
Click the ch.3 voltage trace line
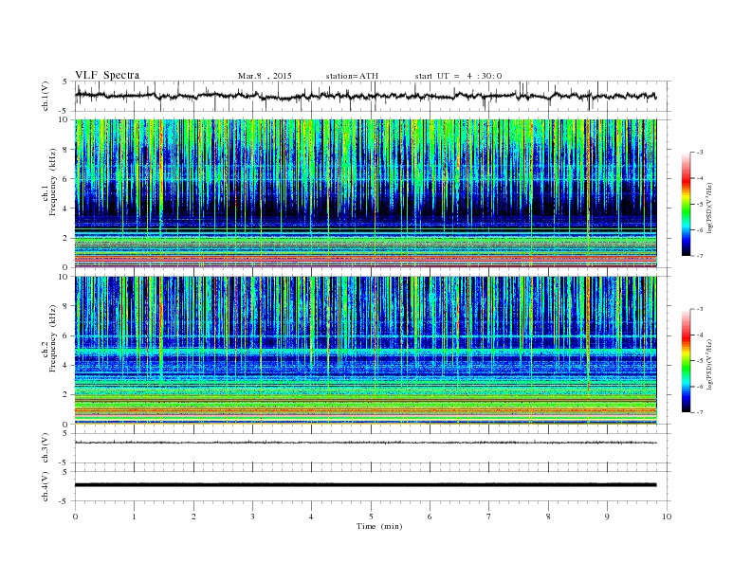(365, 443)
